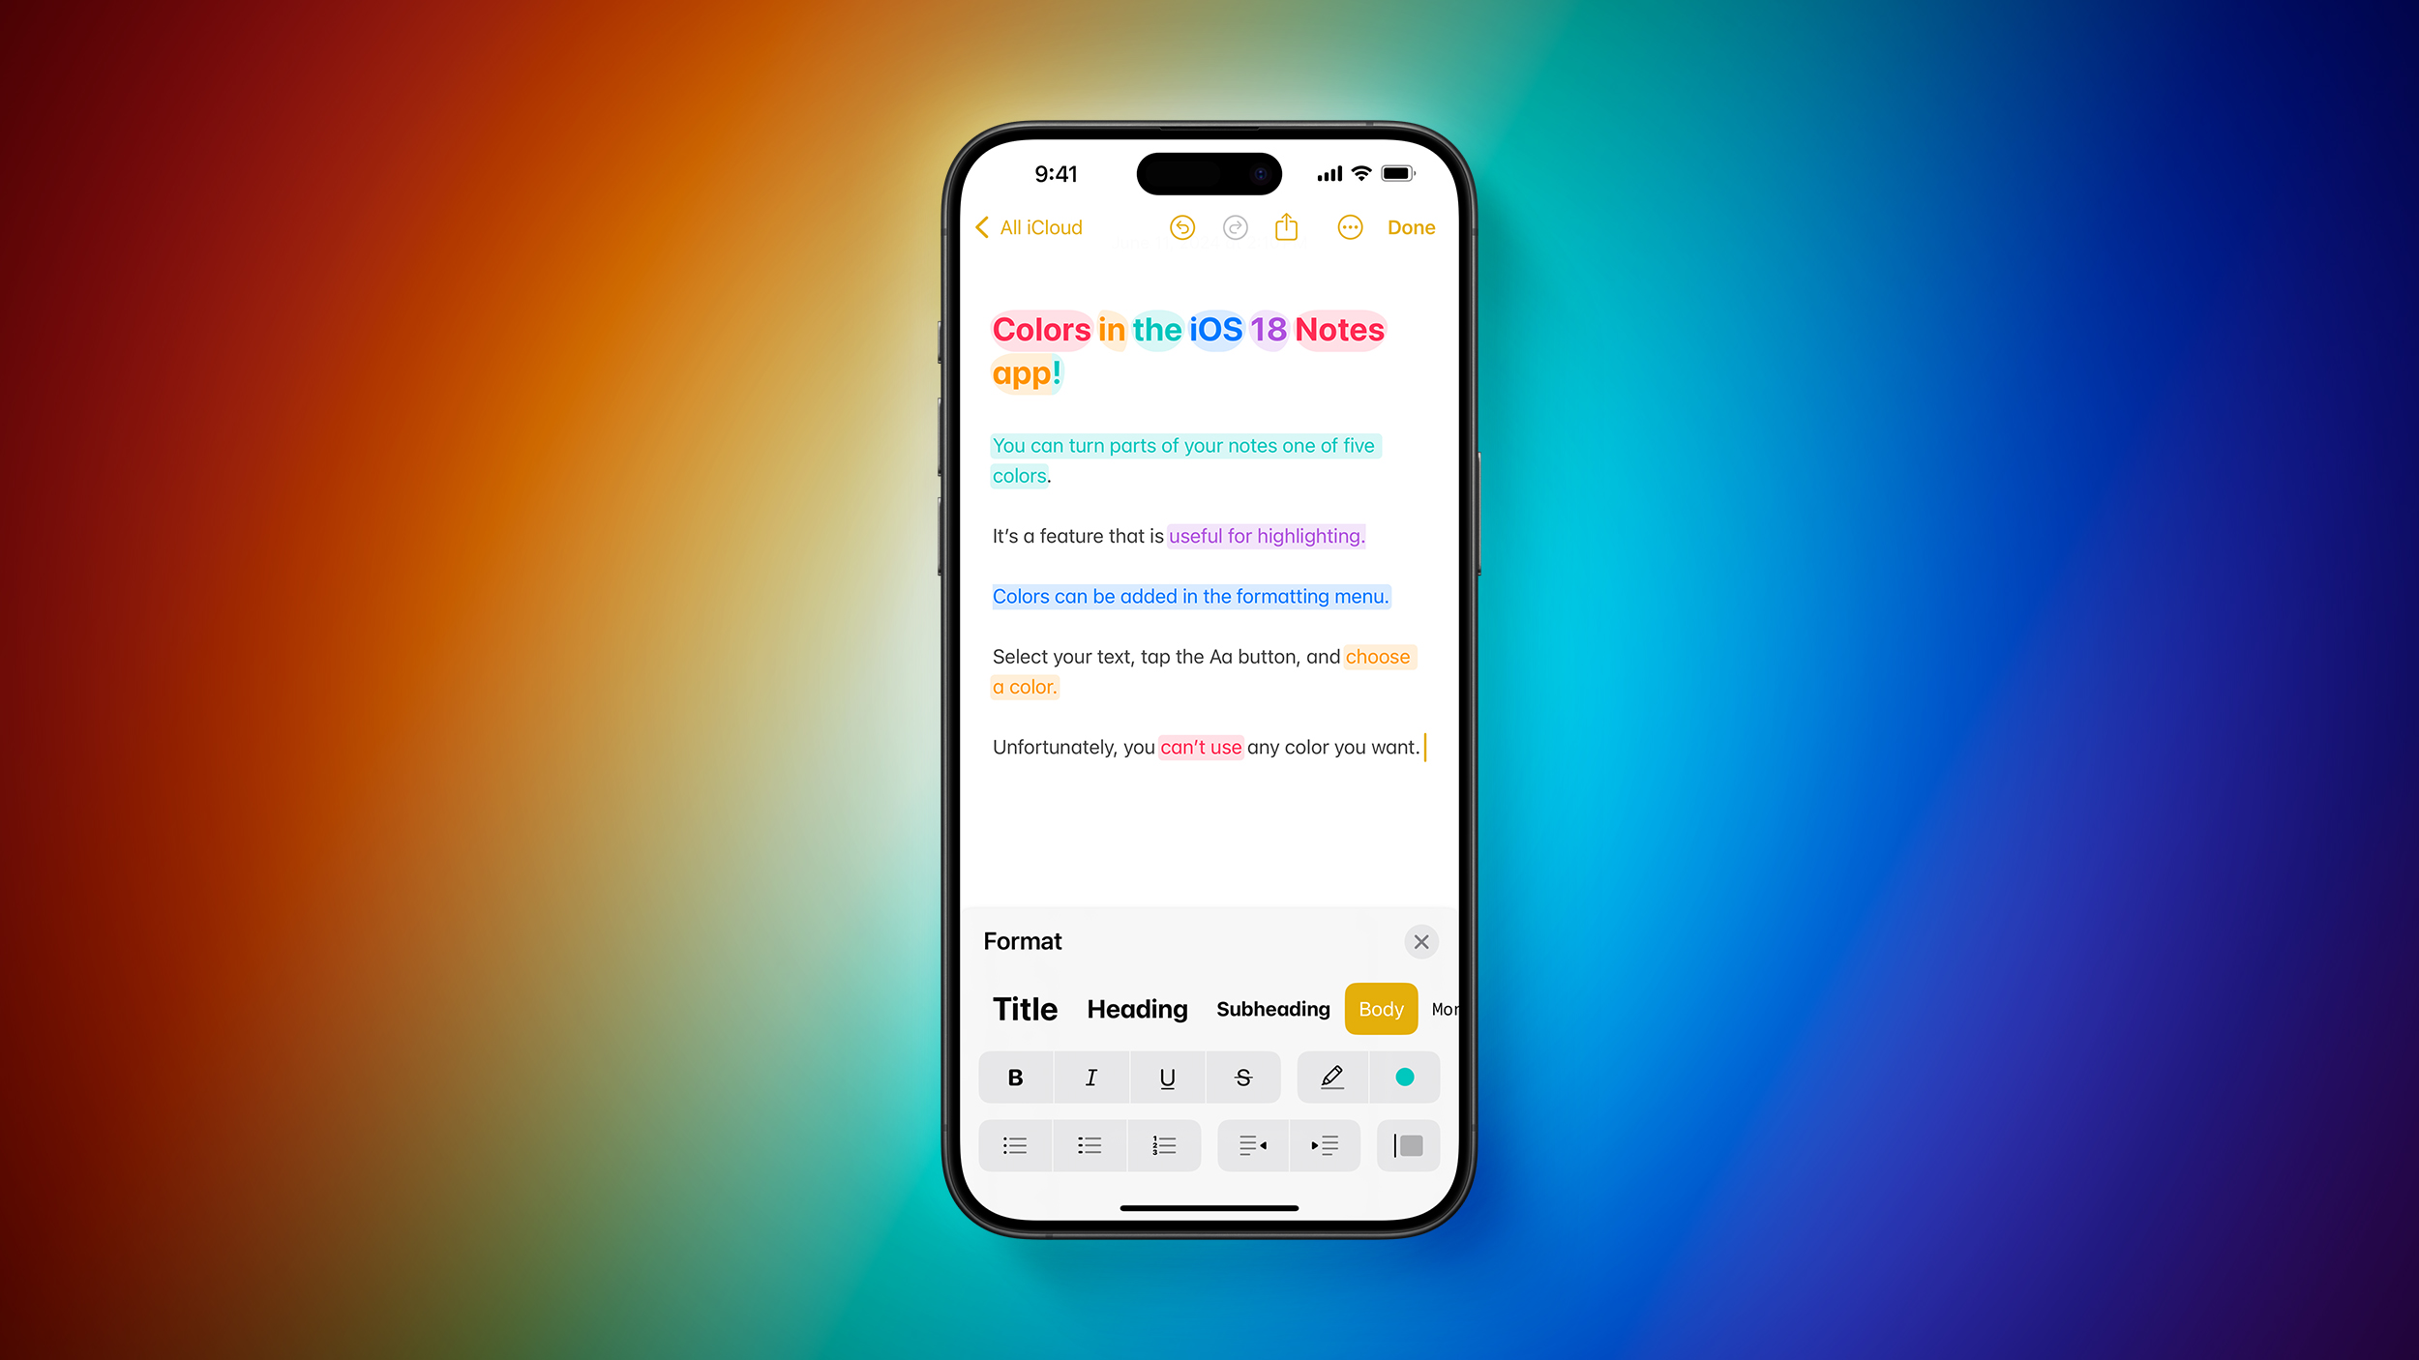Tap the Highlighter pen icon
2419x1360 pixels.
[x=1330, y=1076]
